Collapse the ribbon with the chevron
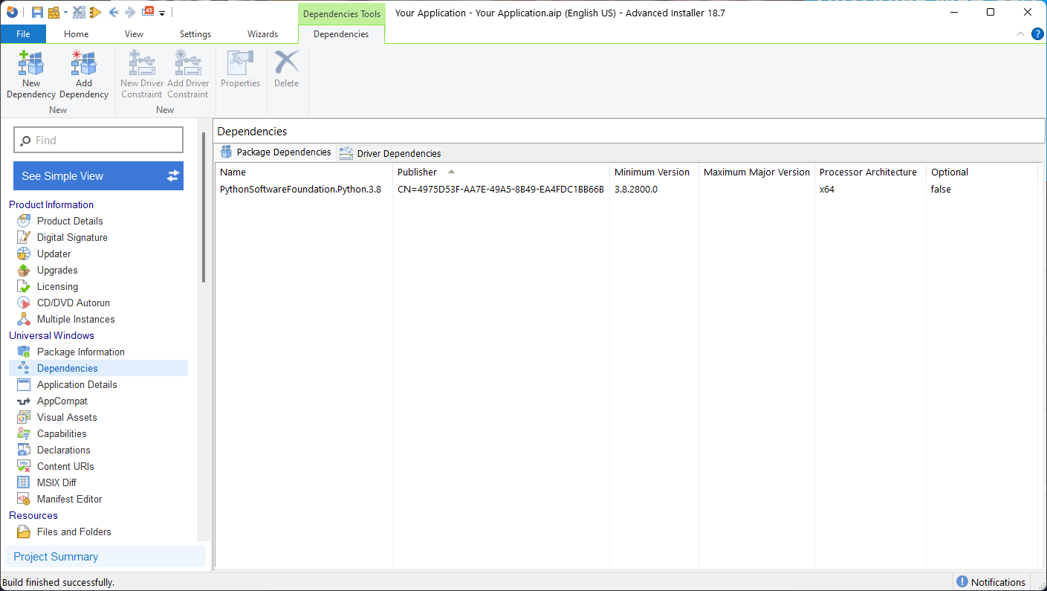The image size is (1047, 591). (1021, 34)
